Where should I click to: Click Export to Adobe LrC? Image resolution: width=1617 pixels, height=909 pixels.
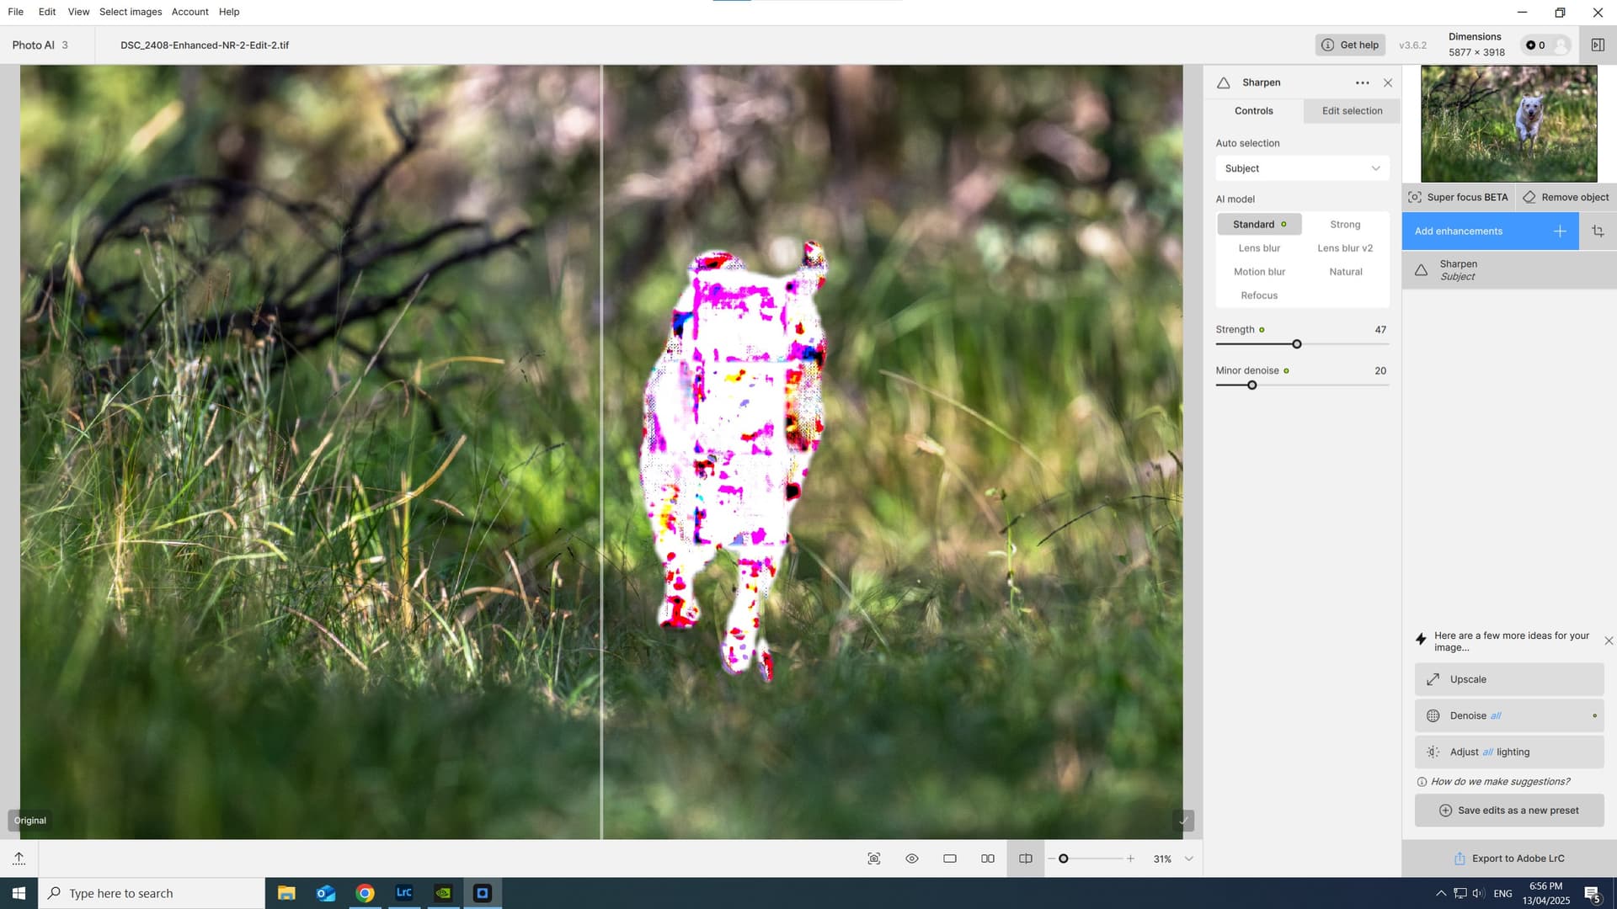[x=1508, y=858]
